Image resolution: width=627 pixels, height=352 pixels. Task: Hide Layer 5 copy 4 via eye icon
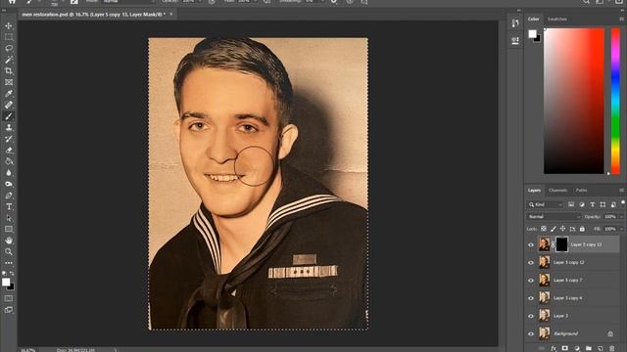coord(531,298)
